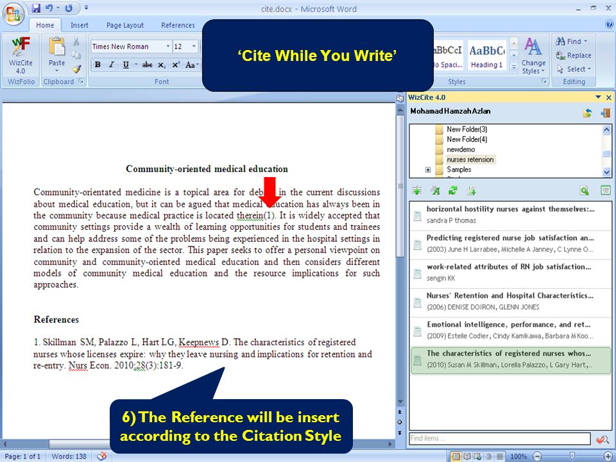Click the zoom slider handle
This screenshot has height=462, width=616.
pyautogui.click(x=572, y=456)
